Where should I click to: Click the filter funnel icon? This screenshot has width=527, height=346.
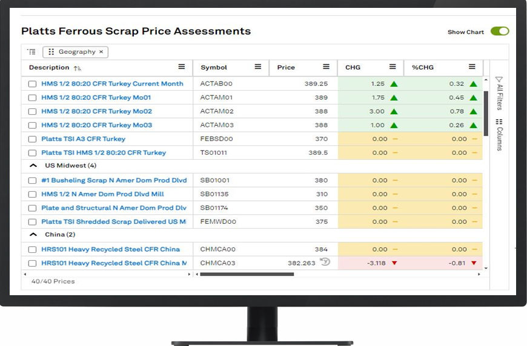(x=499, y=79)
